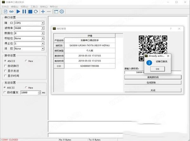Viewport: 190px width, 141px height.
Task: Open the 校验位 None dropdown
Action: [43, 38]
